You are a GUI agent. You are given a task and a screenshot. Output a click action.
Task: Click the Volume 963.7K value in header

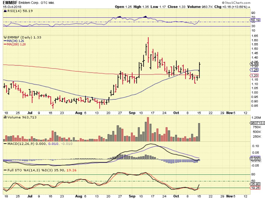pyautogui.click(x=200, y=7)
